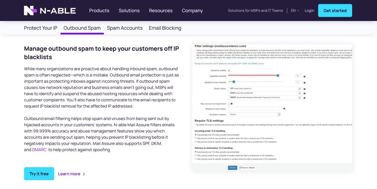Enable Skip maximum line length check checkbox
Screen dimensions: 377x189
229,104
